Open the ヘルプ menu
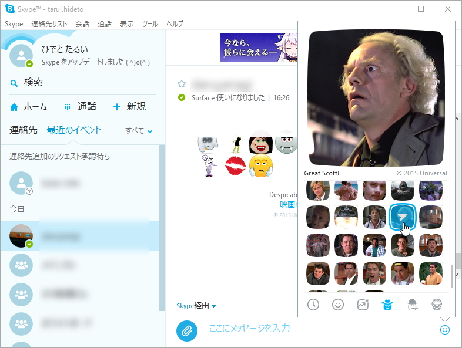The image size is (462, 348). (x=175, y=24)
